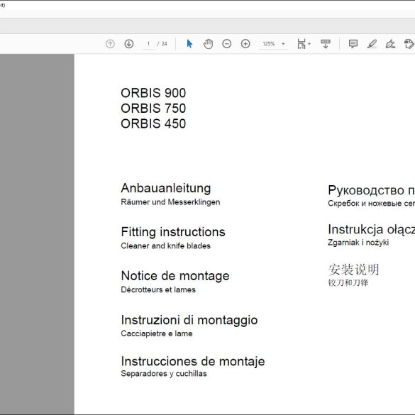Click the fit page options icon
The image size is (415, 415).
click(301, 44)
